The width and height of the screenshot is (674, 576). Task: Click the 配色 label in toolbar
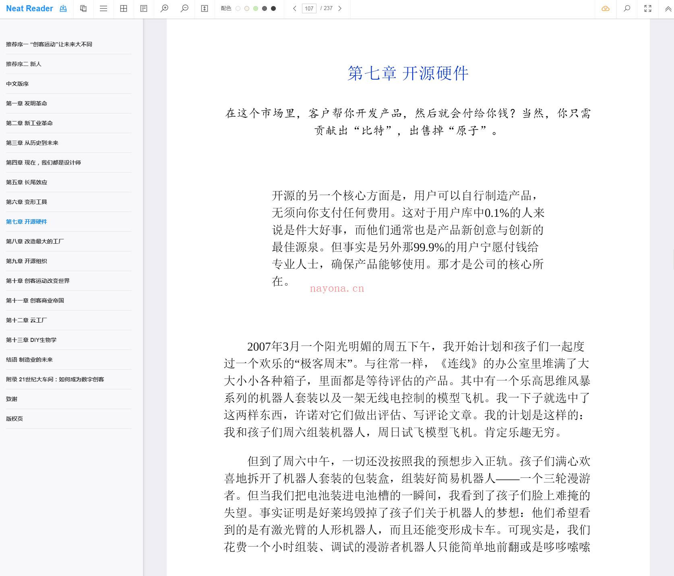(226, 8)
